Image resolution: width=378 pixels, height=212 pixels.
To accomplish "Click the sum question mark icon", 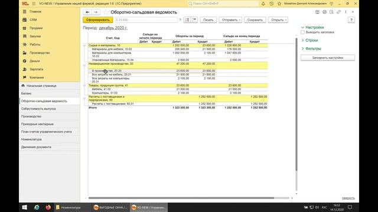I will pyautogui.click(x=180, y=20).
